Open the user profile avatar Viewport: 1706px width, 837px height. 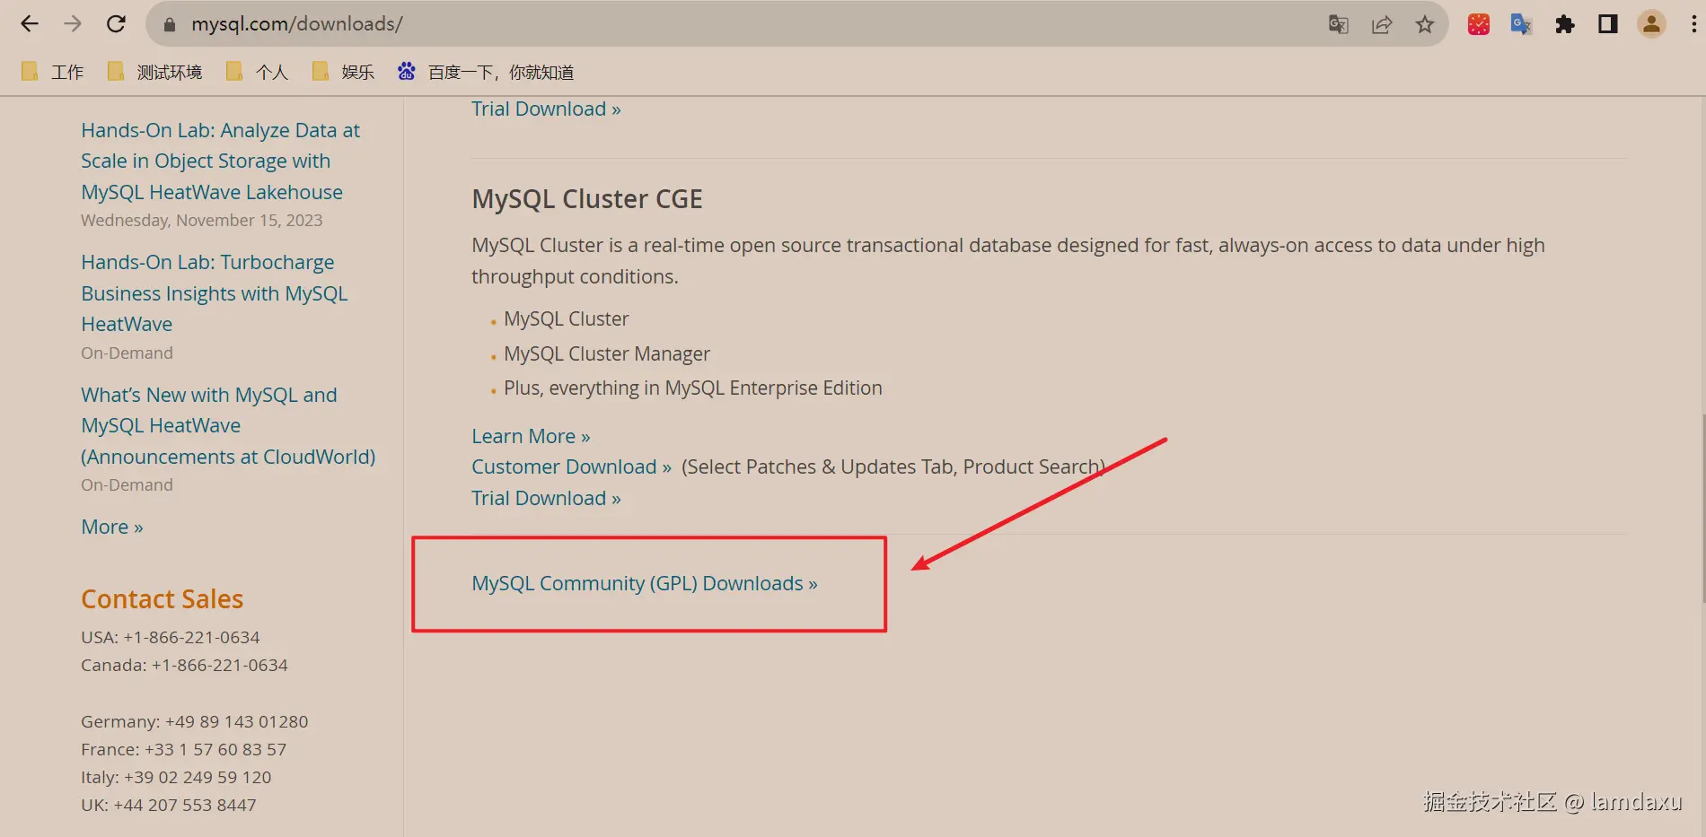pos(1651,24)
